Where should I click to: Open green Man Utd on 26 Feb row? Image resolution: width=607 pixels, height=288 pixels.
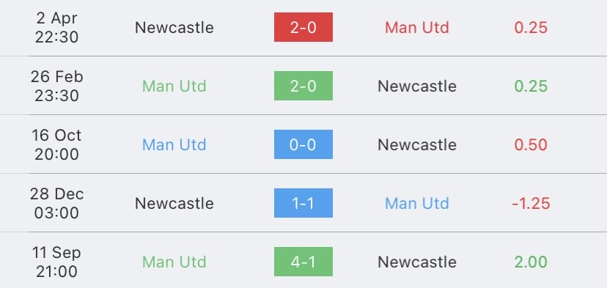click(x=174, y=86)
